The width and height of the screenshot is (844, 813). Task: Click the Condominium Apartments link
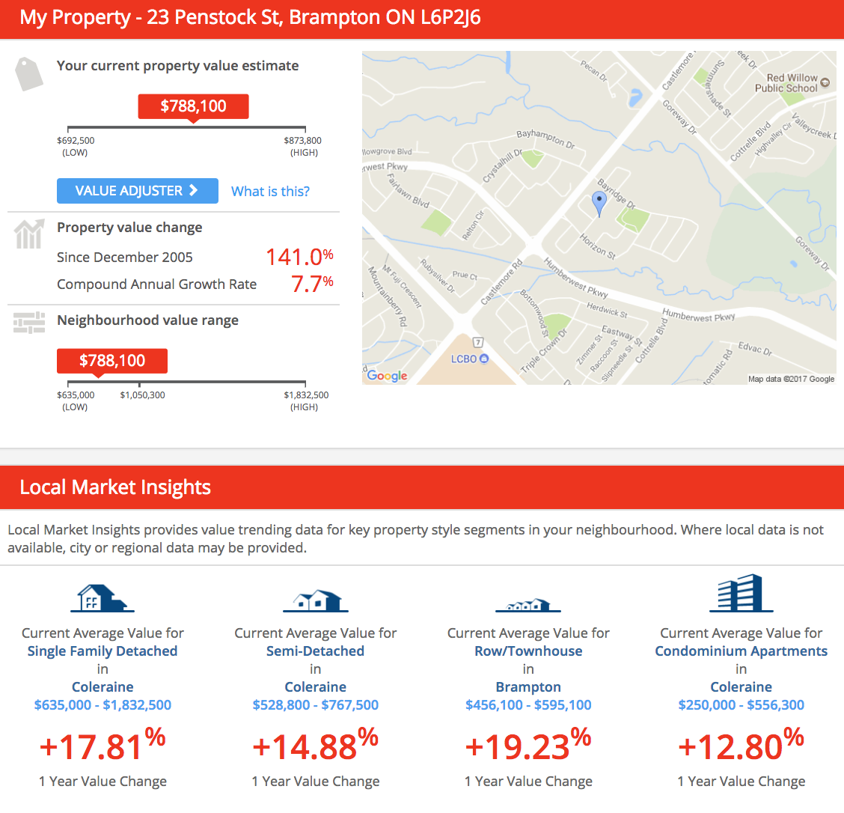741,651
